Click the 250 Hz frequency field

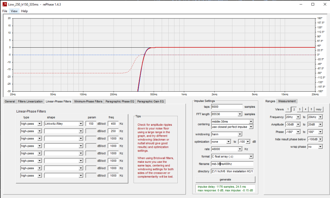click(113, 131)
